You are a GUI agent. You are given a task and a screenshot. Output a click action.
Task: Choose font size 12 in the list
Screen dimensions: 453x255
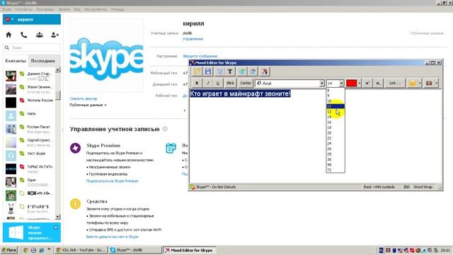pyautogui.click(x=335, y=112)
